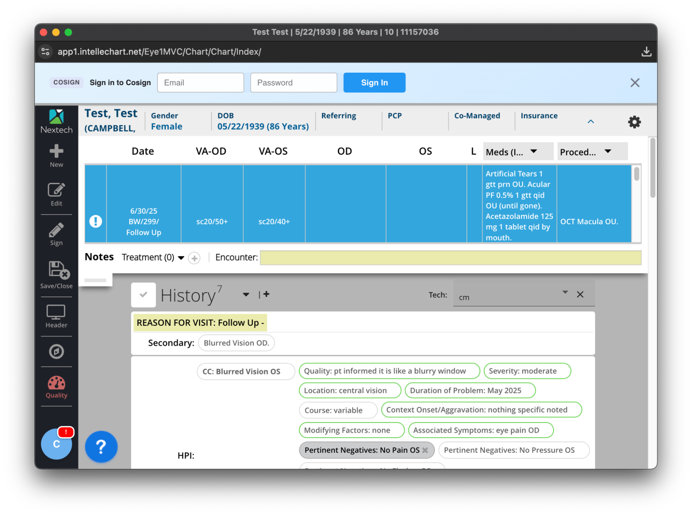Click the blue Sign In button
The height and width of the screenshot is (515, 692).
pyautogui.click(x=374, y=83)
